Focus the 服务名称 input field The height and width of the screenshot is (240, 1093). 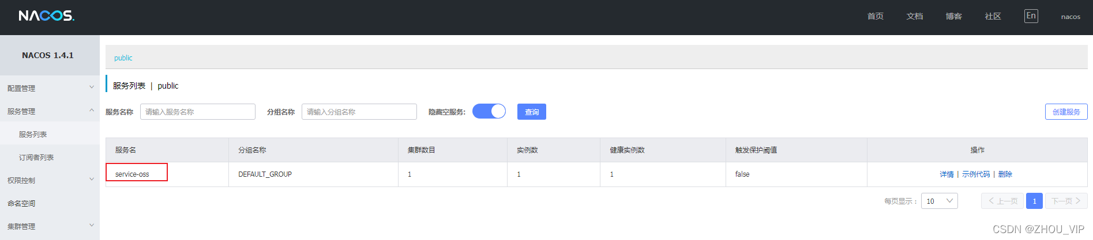[198, 112]
